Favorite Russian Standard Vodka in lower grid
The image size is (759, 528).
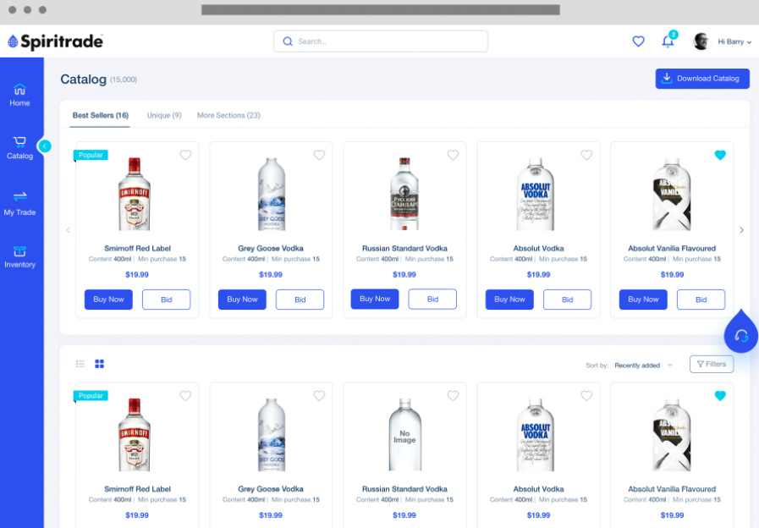click(x=453, y=395)
